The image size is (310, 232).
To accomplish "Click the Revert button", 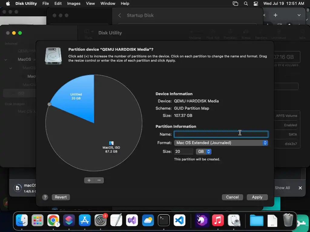I will coord(61,197).
